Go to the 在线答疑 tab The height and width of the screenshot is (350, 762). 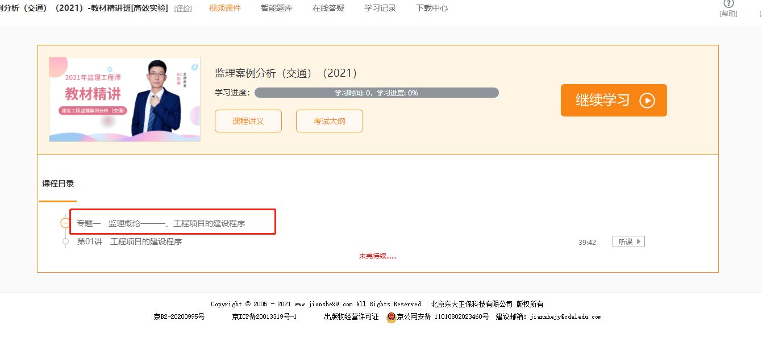328,8
